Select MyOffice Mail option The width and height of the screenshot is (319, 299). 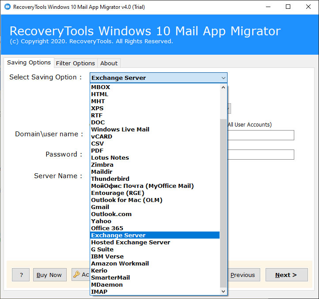click(x=155, y=186)
